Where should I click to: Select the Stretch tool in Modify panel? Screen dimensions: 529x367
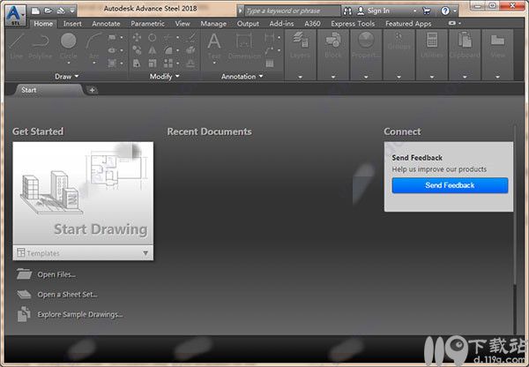point(137,63)
